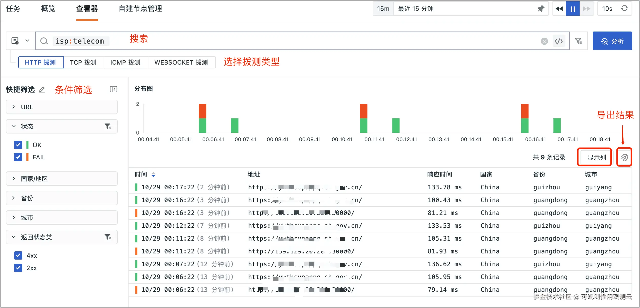640x308 pixels.
Task: Edit quick filters with the pencil icon
Action: click(x=42, y=90)
